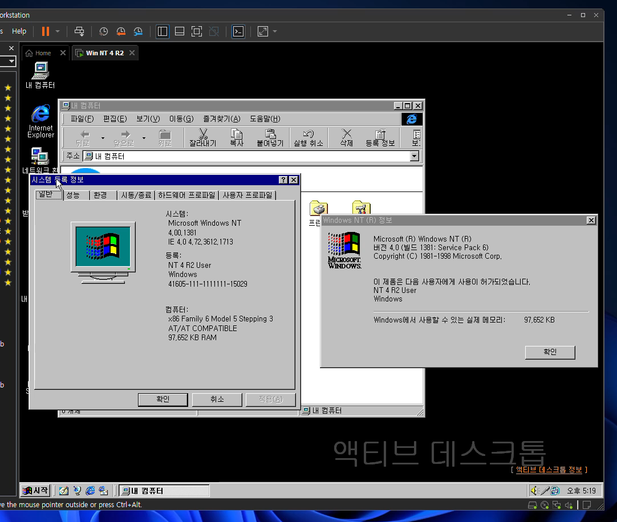Viewport: 617px width, 522px height.
Task: Open the 편집(E) menu
Action: pos(115,119)
